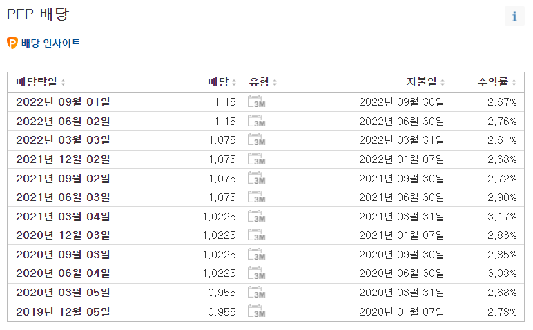Viewport: 533px width, 330px height.
Task: Click yield value 2.85%
Action: click(502, 255)
